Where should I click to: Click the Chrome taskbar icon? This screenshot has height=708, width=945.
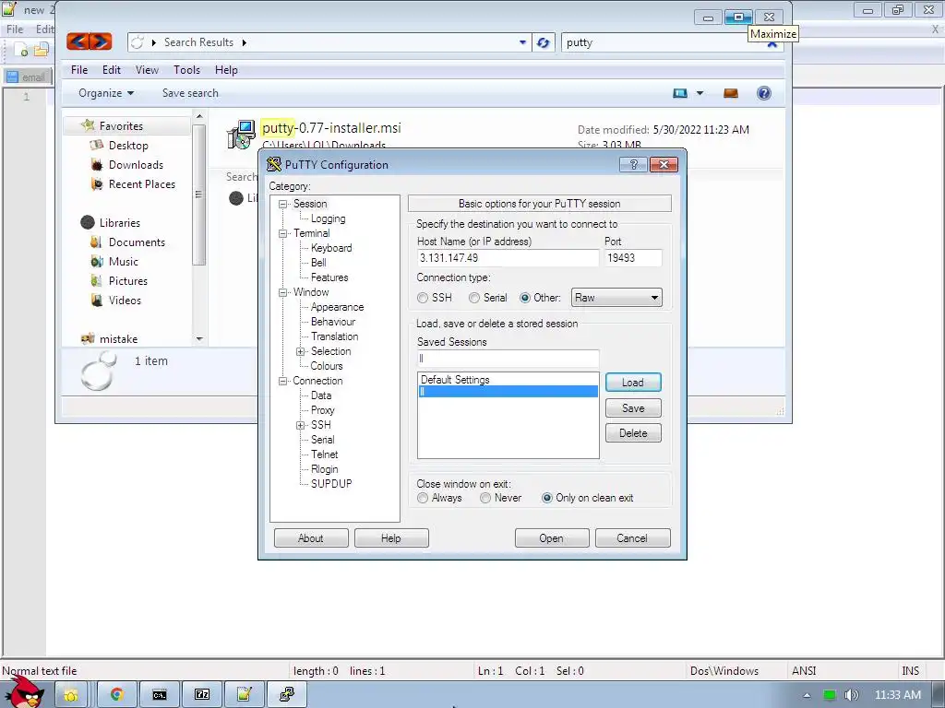[116, 694]
